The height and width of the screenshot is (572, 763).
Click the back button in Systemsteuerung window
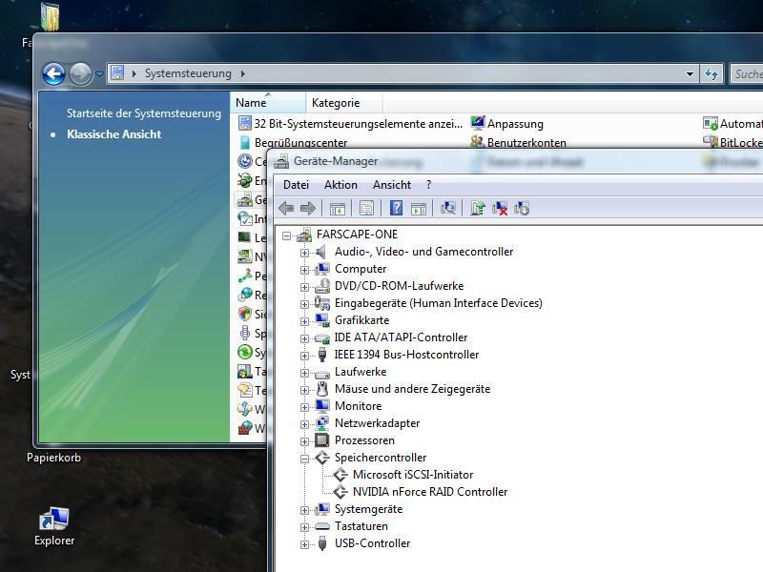pos(54,74)
